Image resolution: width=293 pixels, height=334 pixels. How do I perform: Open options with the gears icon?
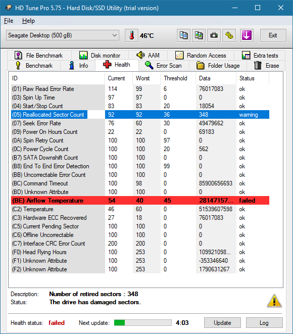pyautogui.click(x=229, y=35)
